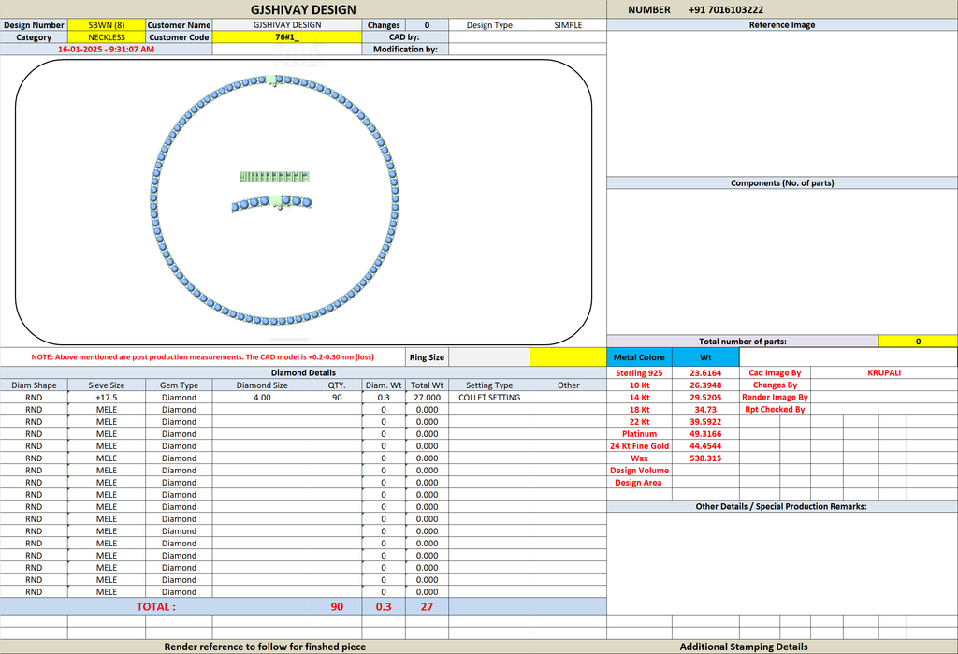Select the +17.5 sieve size cell
Viewport: 958px width, 654px height.
coord(107,398)
